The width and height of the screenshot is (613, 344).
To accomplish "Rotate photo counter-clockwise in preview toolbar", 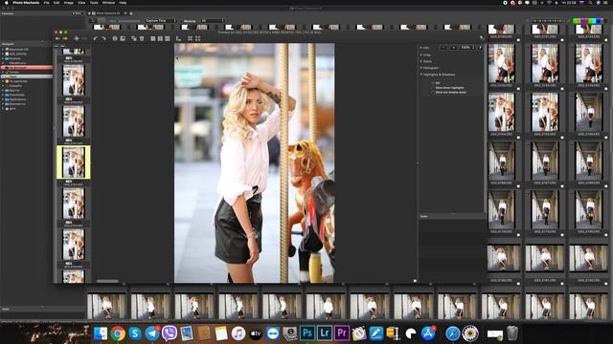I will coord(96,38).
